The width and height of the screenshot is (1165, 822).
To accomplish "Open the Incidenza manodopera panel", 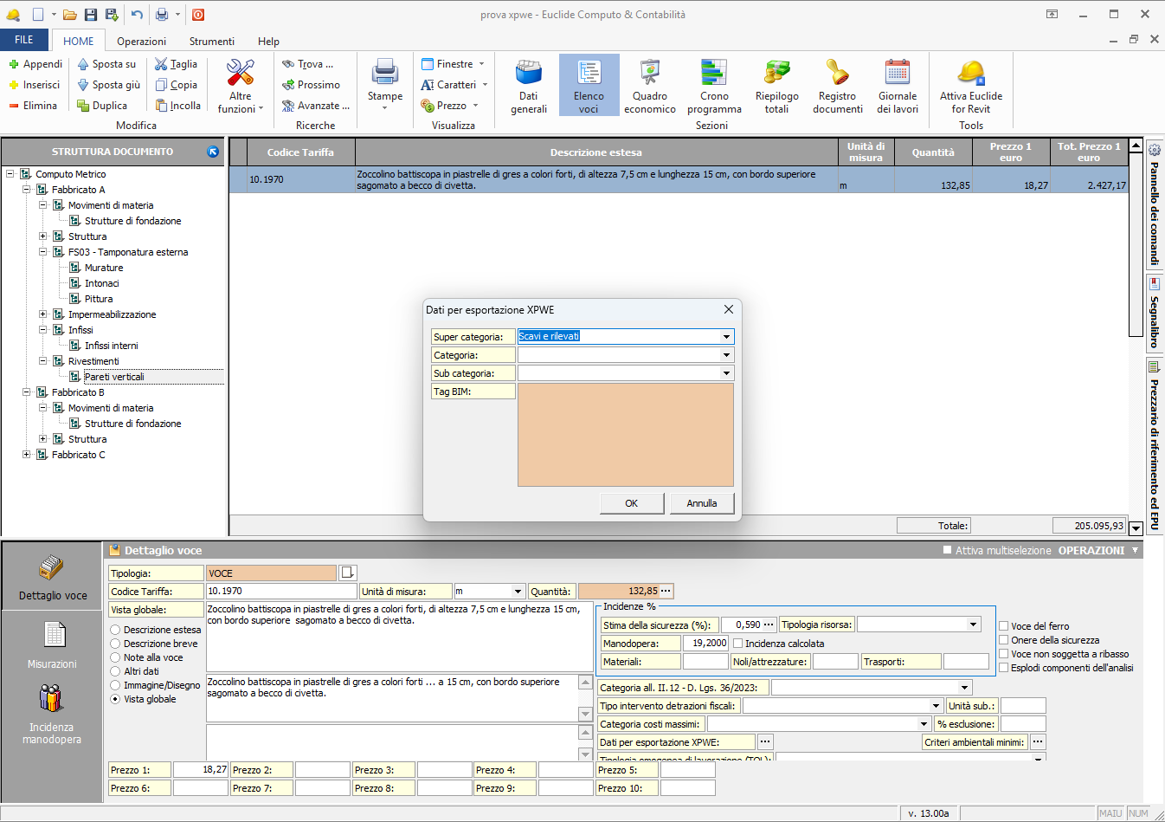I will [52, 715].
